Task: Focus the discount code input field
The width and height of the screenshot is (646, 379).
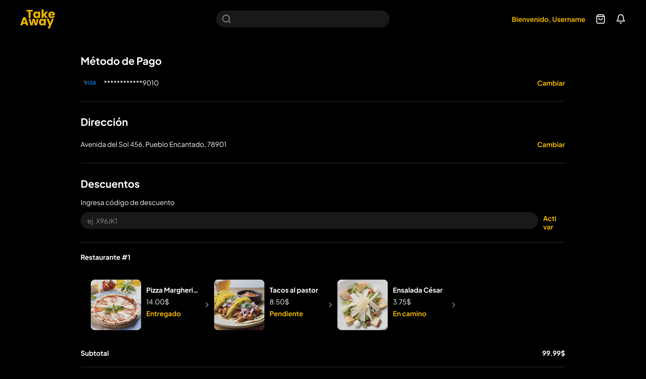Action: 309,221
